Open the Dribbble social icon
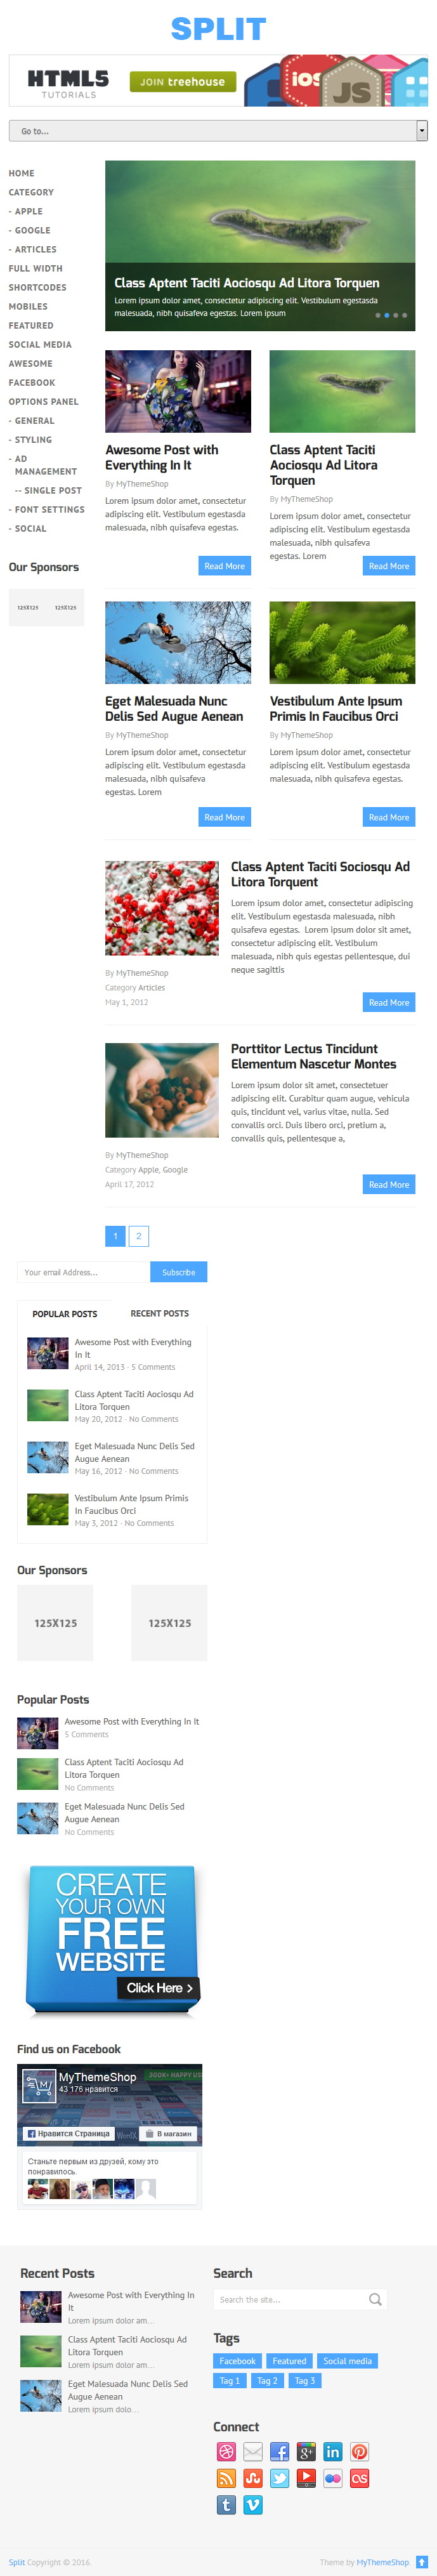 [x=226, y=2452]
